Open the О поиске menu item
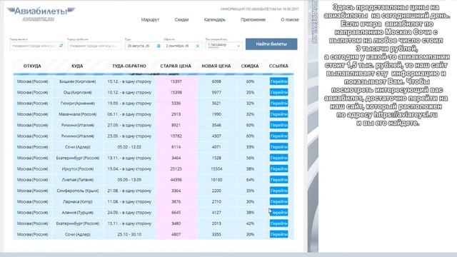 (290, 19)
